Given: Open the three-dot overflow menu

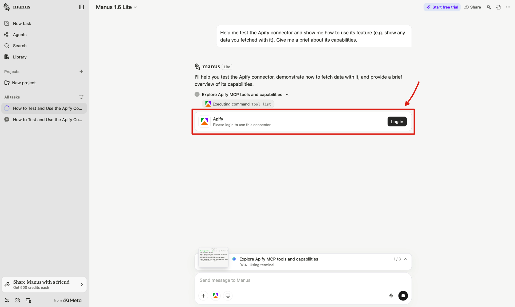Looking at the screenshot, I should click(508, 7).
